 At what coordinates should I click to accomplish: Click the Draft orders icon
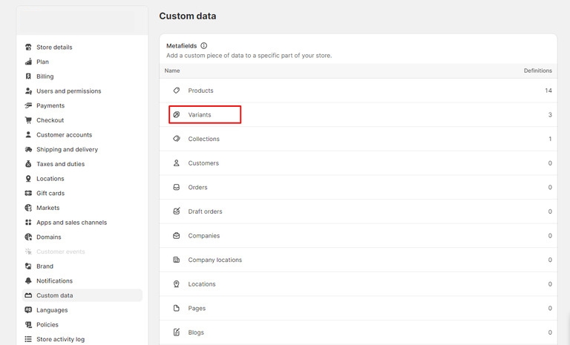click(x=177, y=211)
